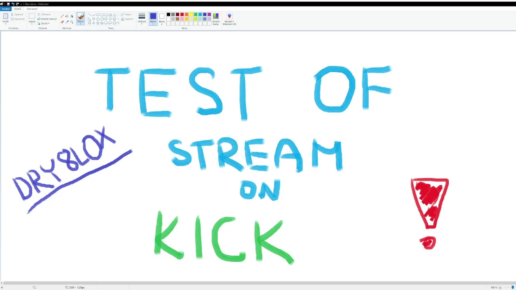Open the Výplň fill dropdown
This screenshot has height=290, width=516.
127,19
